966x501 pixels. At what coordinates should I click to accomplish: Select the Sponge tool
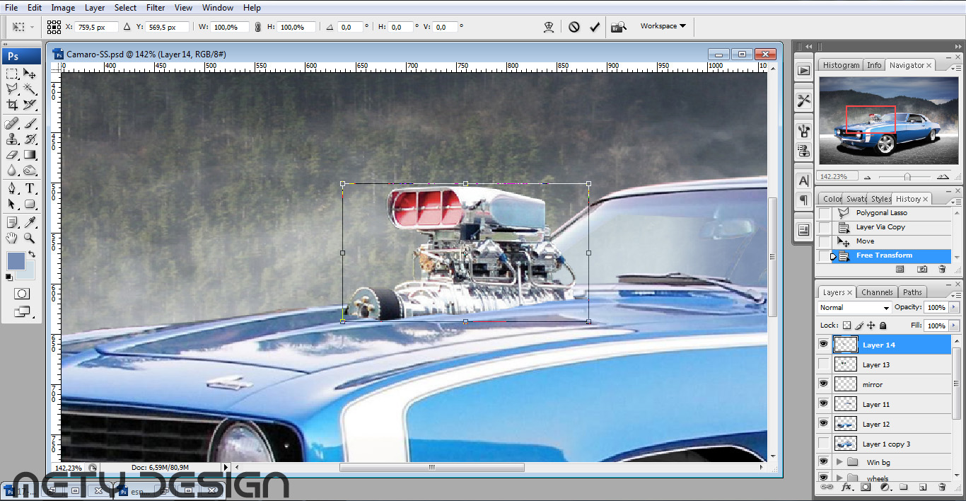pos(30,171)
